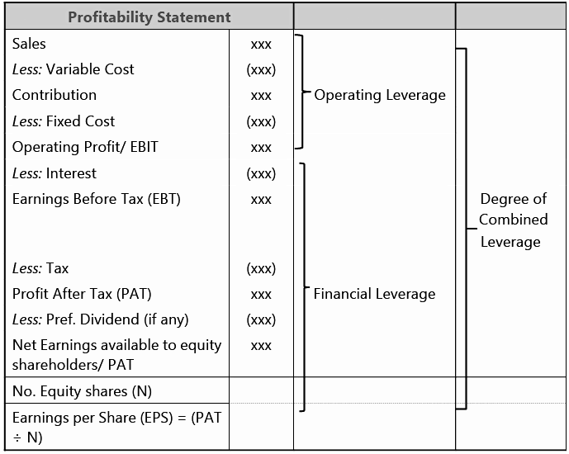This screenshot has width=569, height=454.
Task: Click the Less: Tax label
Action: tap(40, 268)
